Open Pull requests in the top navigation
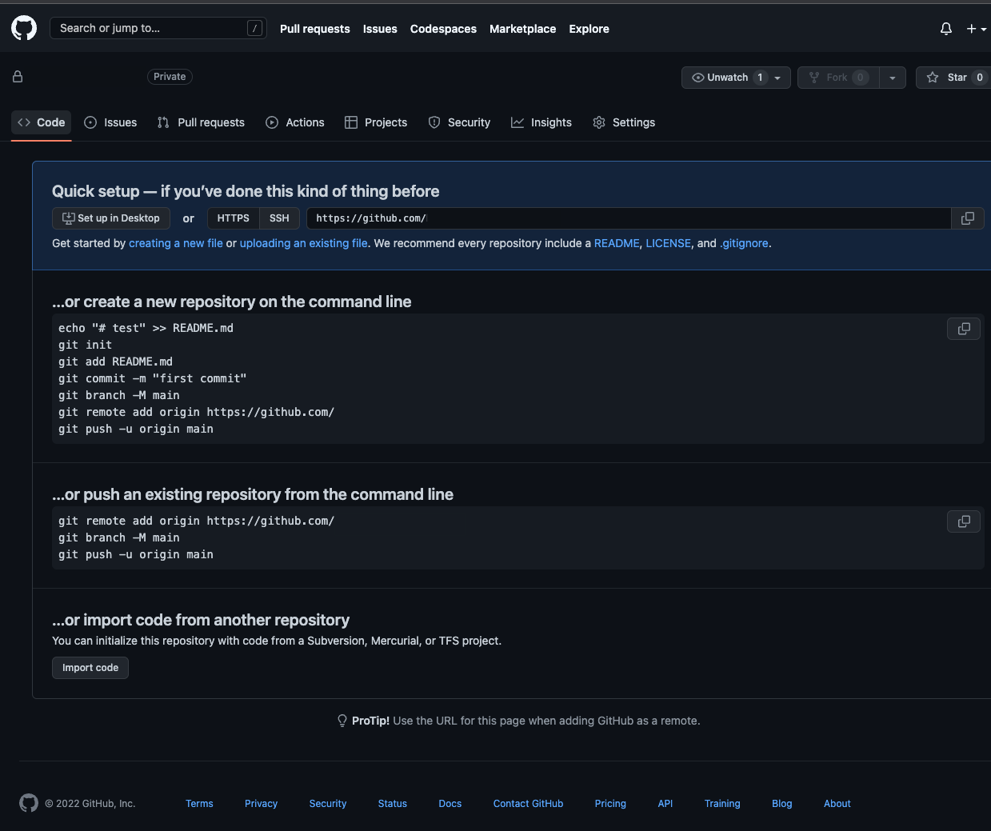Viewport: 991px width, 831px height. [315, 29]
